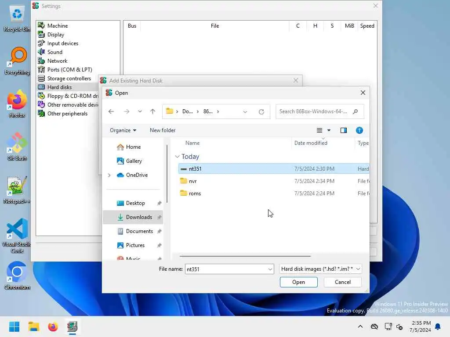Select Downloads in navigation pane
The image size is (450, 337).
click(133, 217)
